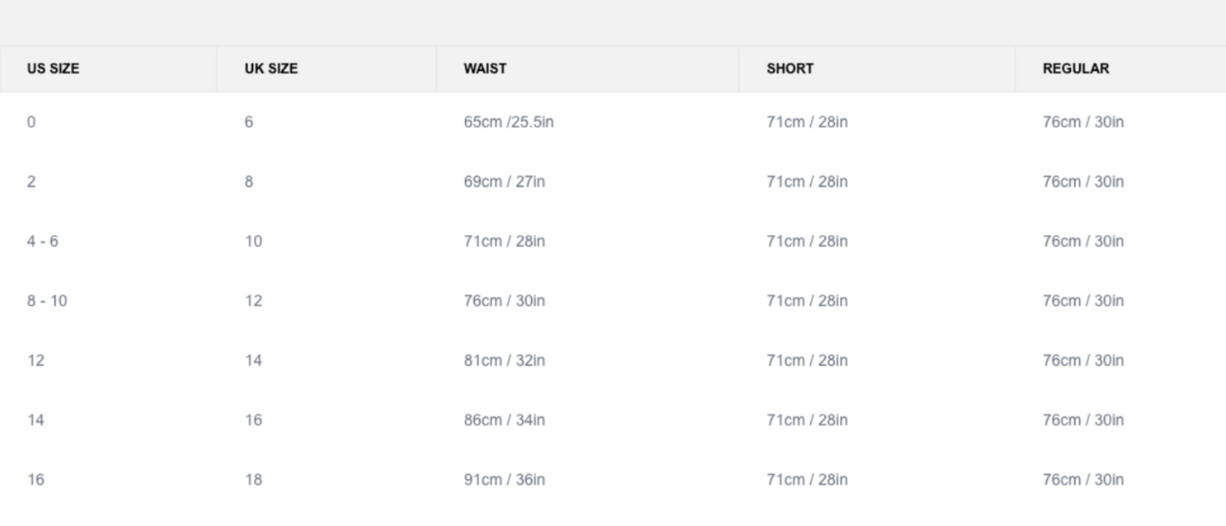Viewport: 1226px width, 526px height.
Task: Click the waist value 76cm / 30in
Action: coord(504,301)
